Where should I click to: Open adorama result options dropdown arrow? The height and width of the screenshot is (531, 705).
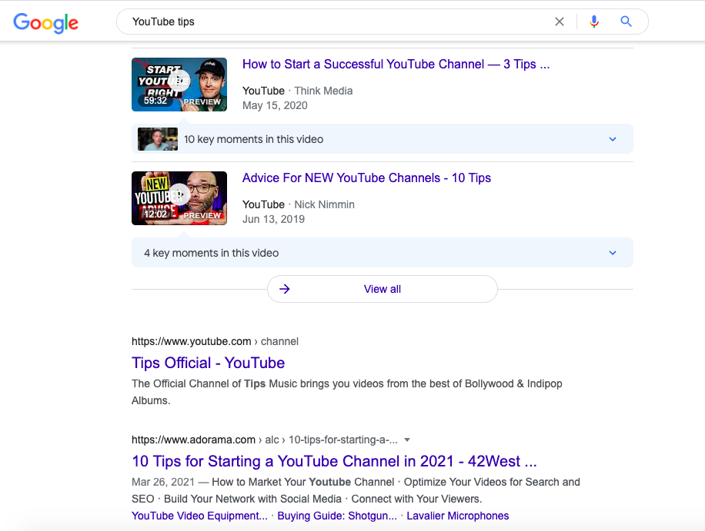click(407, 440)
